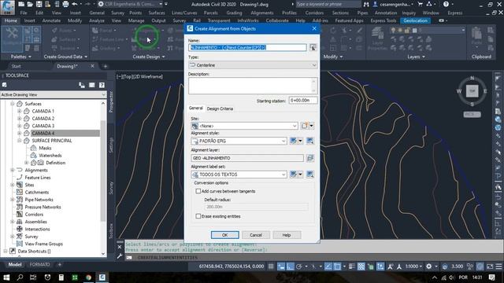
Task: Switch to the Geolocation ribbon tab
Action: [416, 20]
